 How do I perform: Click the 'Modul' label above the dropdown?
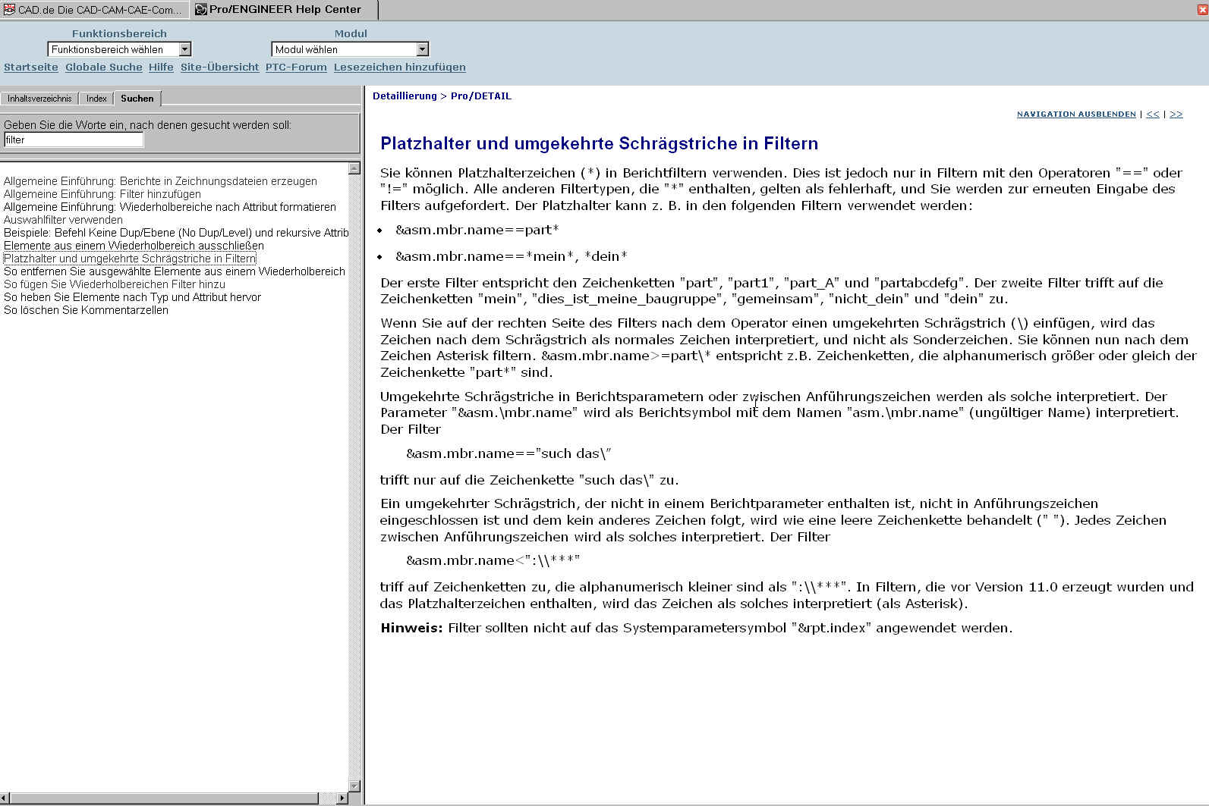point(351,33)
